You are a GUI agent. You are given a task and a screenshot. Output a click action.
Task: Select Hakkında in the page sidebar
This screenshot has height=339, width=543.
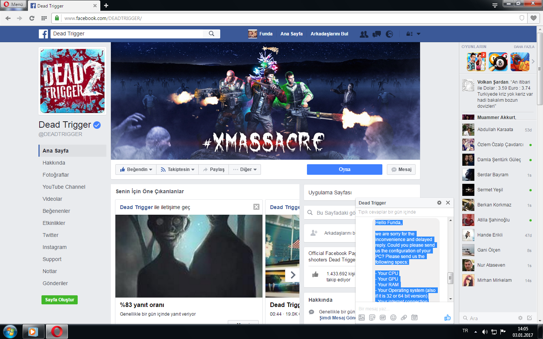54,163
